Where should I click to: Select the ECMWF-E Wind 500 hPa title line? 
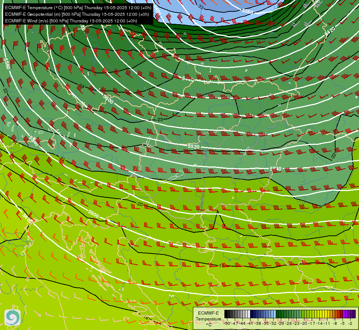pos(71,21)
